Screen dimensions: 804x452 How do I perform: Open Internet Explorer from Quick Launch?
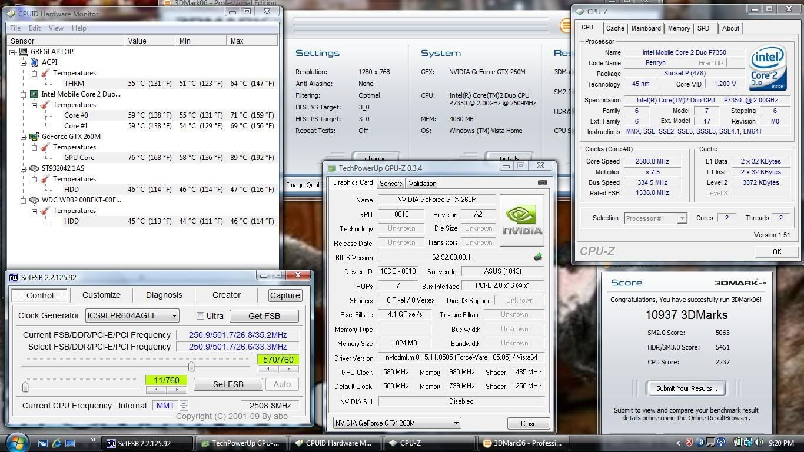tap(57, 443)
